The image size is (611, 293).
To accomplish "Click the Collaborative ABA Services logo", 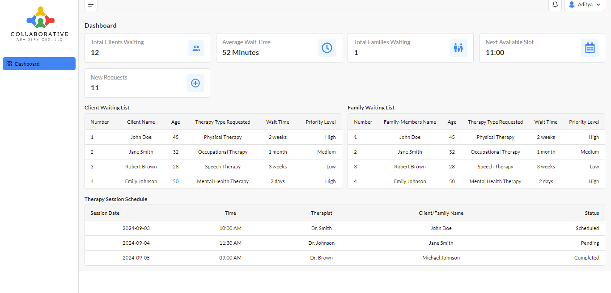I will (x=39, y=24).
